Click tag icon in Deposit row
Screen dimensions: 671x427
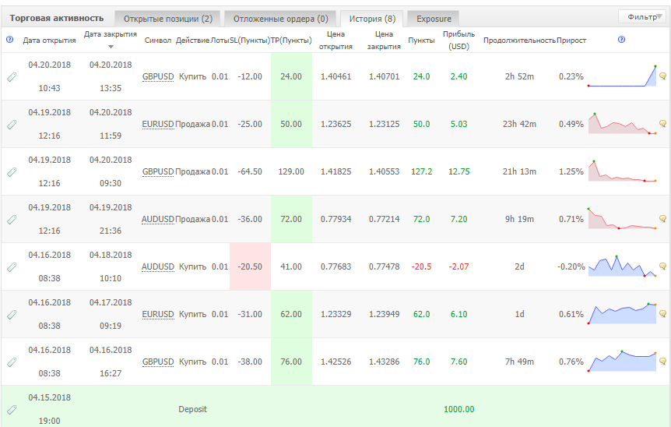(12, 410)
